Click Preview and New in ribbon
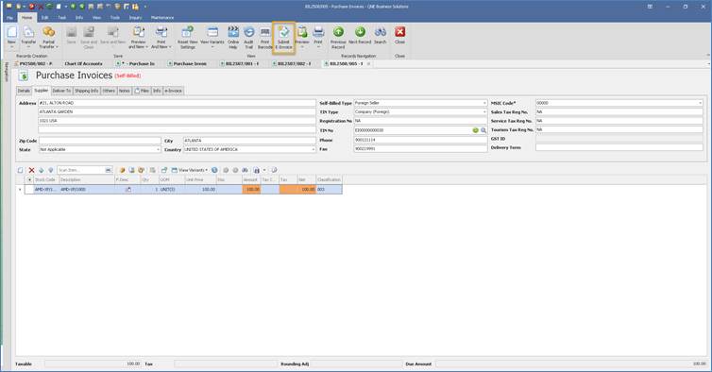 [x=139, y=37]
